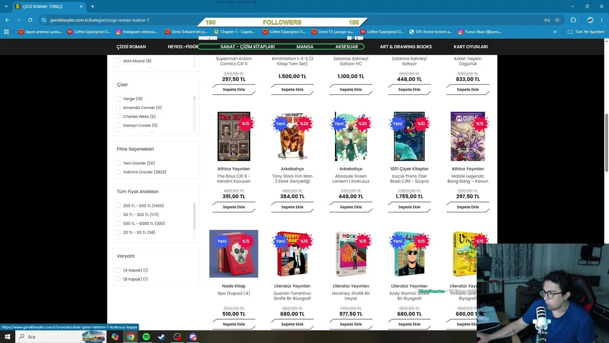Open the Windows Start menu
The width and height of the screenshot is (609, 343).
coord(8,337)
